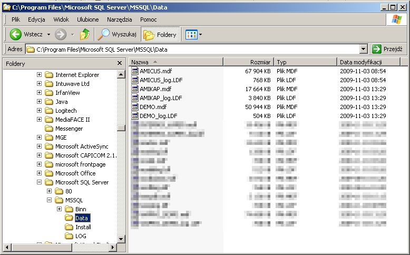The width and height of the screenshot is (410, 255).
Task: Click the Wstecz back arrow icon
Action: [x=15, y=34]
